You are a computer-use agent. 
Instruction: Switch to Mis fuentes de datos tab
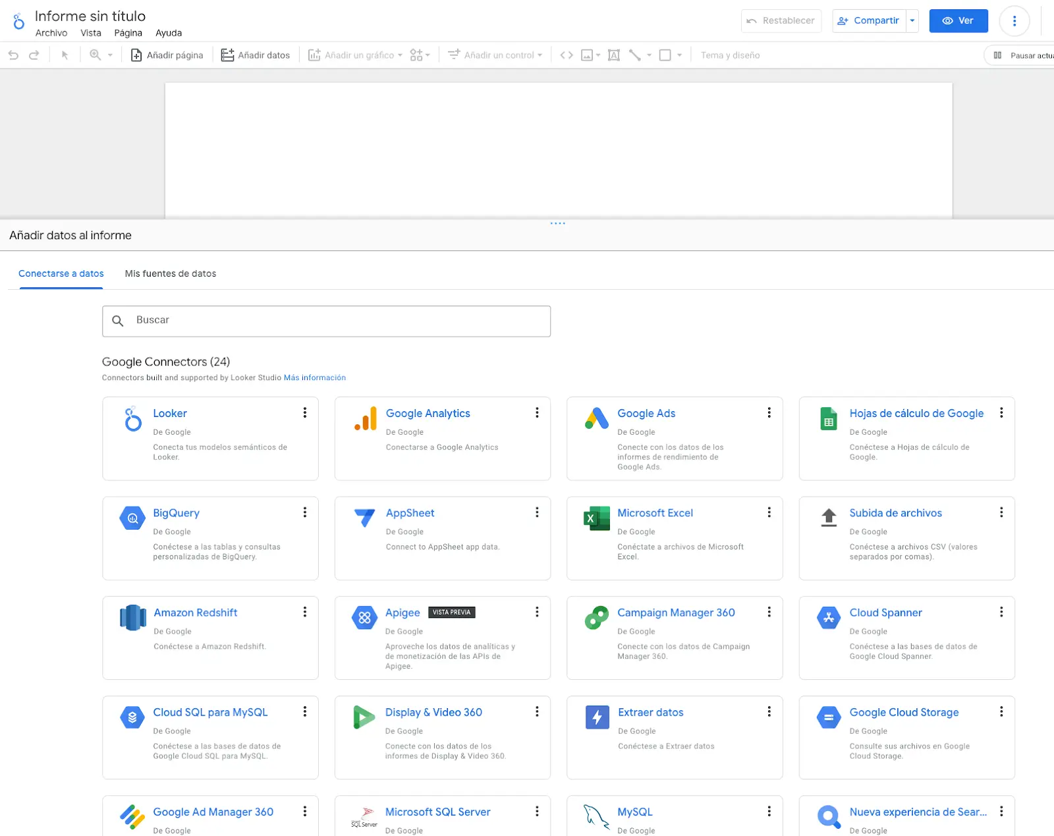coord(171,273)
